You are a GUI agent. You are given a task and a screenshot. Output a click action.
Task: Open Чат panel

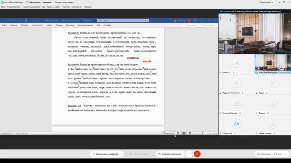[x=278, y=154]
